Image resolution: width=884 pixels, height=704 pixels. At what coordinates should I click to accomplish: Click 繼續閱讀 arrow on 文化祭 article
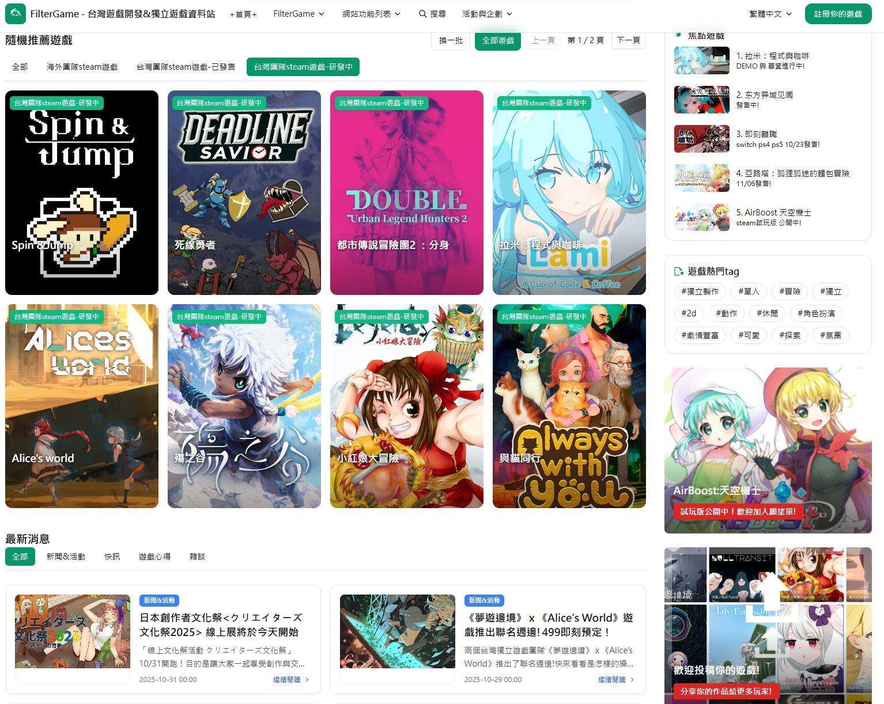[307, 680]
